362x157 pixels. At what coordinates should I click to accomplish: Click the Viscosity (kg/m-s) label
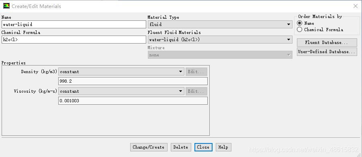[x=35, y=91]
